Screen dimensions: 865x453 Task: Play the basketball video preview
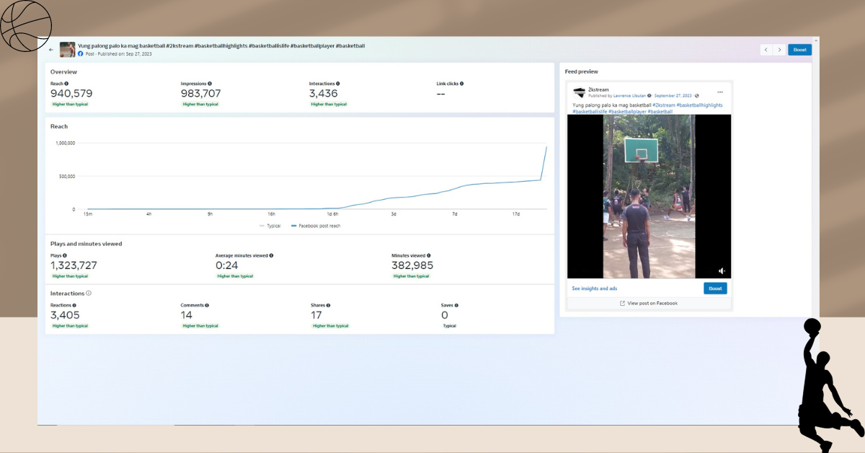click(x=649, y=196)
